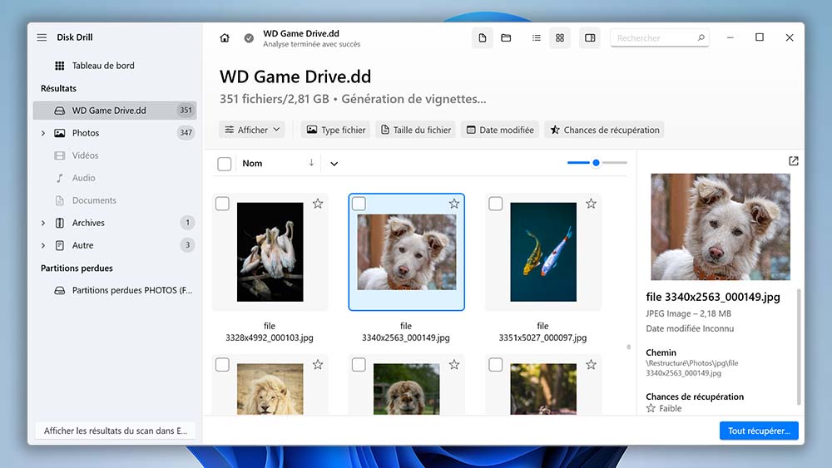Click the 3328x4992_000103.jpg file name

point(270,332)
